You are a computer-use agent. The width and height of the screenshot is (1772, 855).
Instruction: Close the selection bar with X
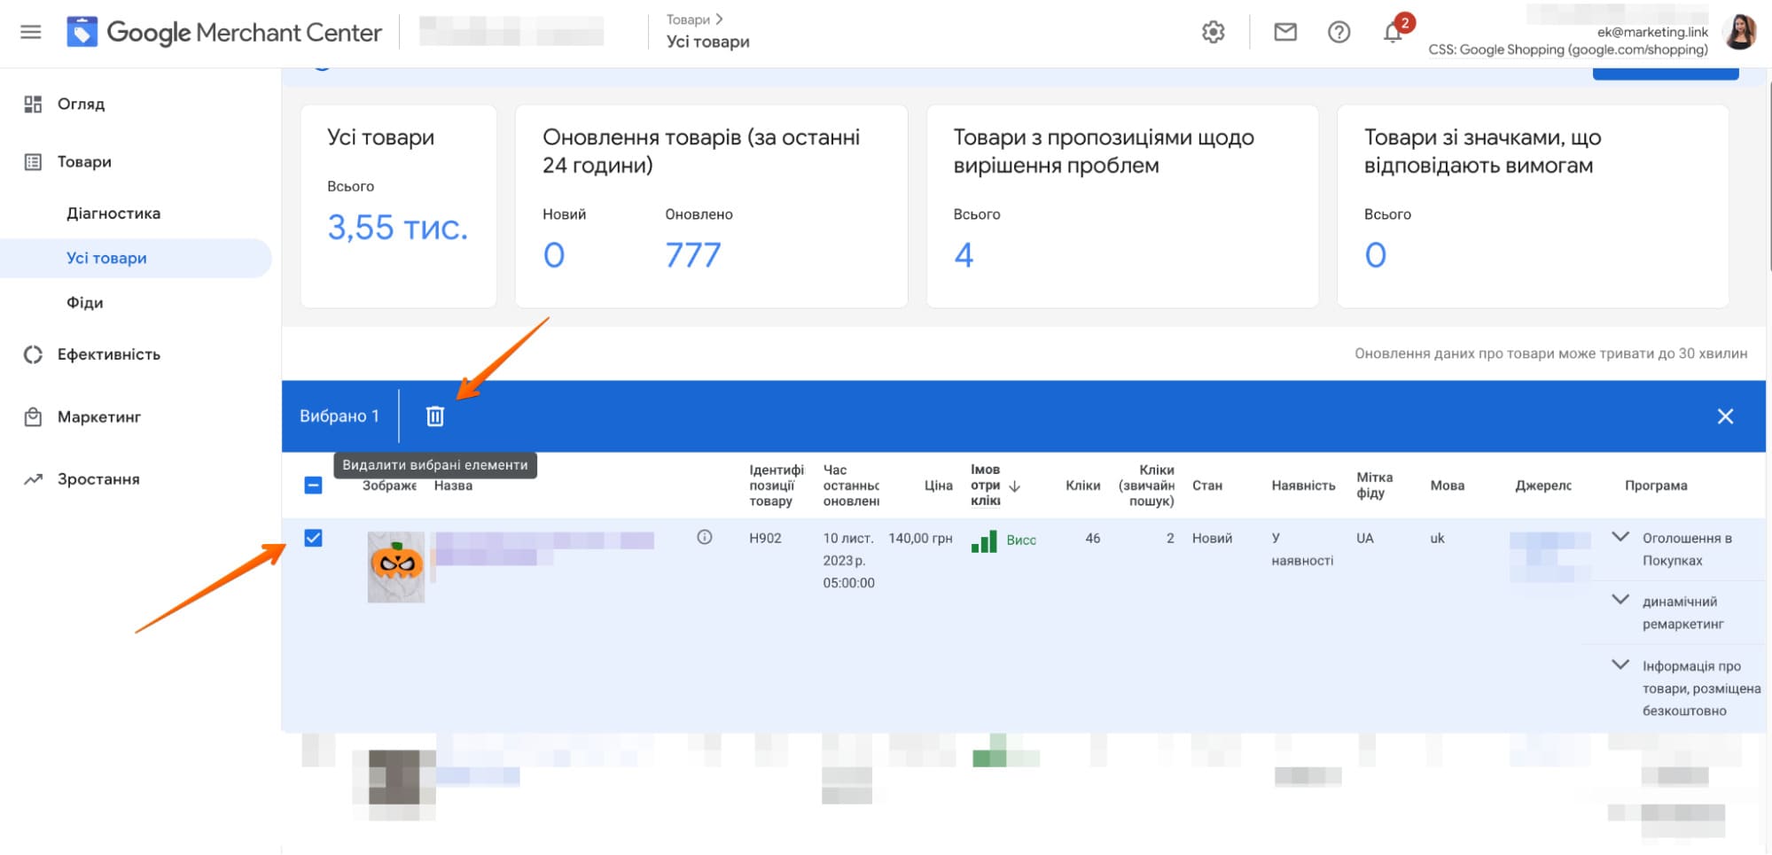(1725, 416)
